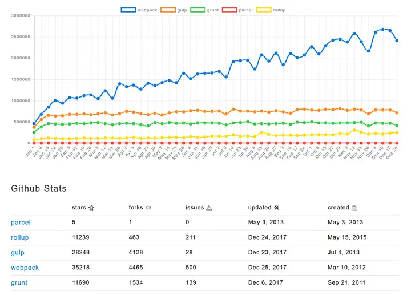
Task: Toggle the gulp legend color box
Action: 168,10
